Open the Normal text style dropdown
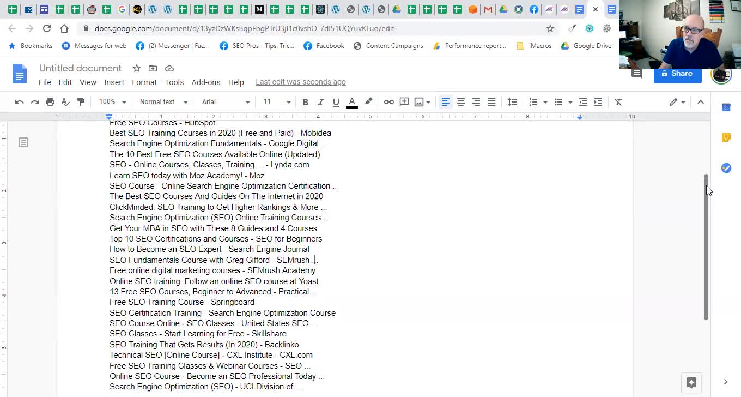Screen dimensions: 741x397 click(x=163, y=102)
